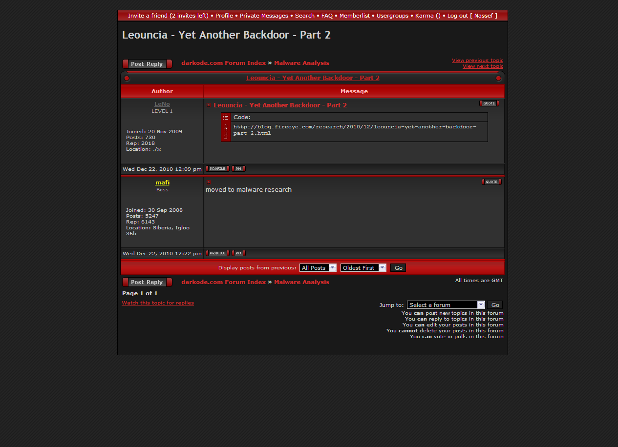The height and width of the screenshot is (447, 618).
Task: Expand the Select a forum dropdown
Action: (446, 305)
